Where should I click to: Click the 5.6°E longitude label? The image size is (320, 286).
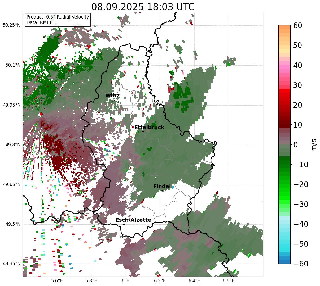coord(57,281)
